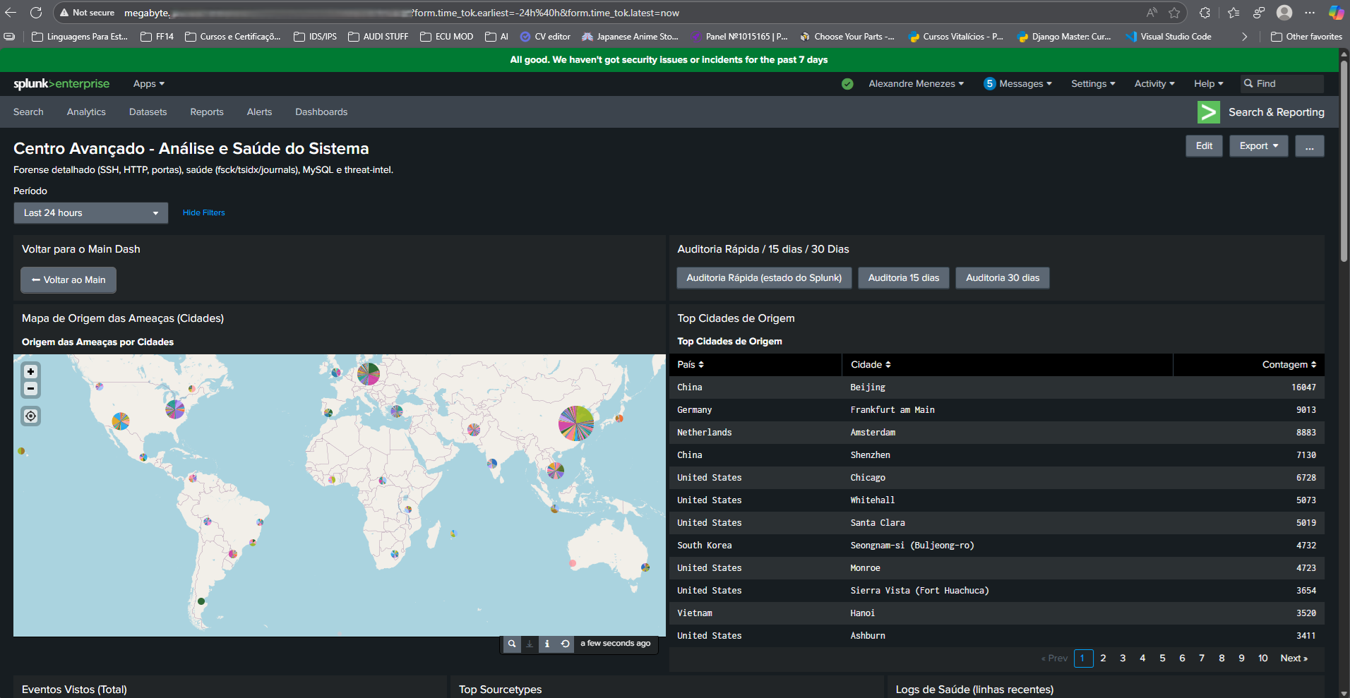Open the map panel in search
This screenshot has height=698, width=1350.
[512, 644]
